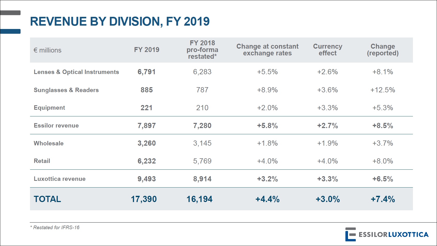Click the Luxottica revenue row label

click(x=60, y=179)
